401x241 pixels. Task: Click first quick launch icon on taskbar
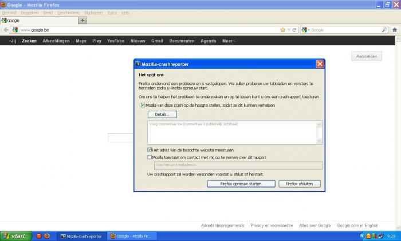39,236
